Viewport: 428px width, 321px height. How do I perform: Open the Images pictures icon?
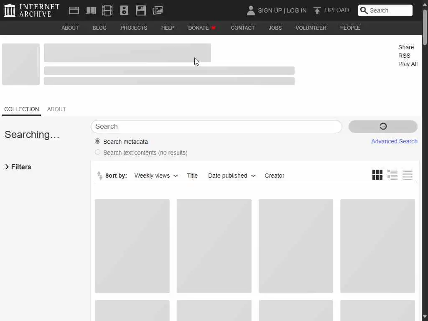[x=158, y=10]
